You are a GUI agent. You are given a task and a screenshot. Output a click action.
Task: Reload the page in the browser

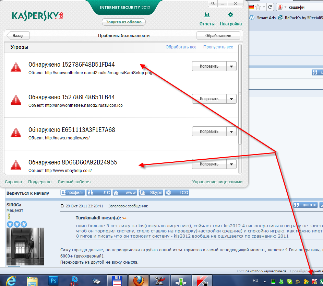pos(270,7)
